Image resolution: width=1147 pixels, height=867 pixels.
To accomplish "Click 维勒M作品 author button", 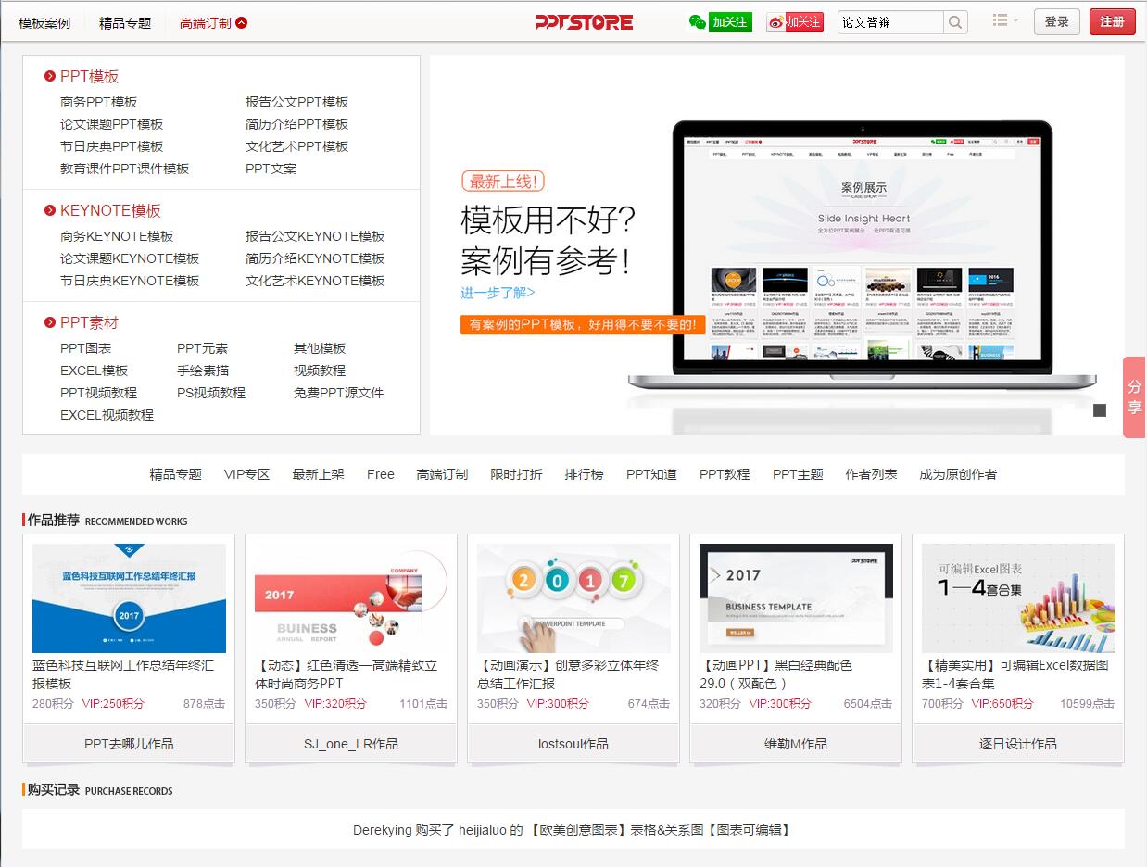I will tap(796, 744).
